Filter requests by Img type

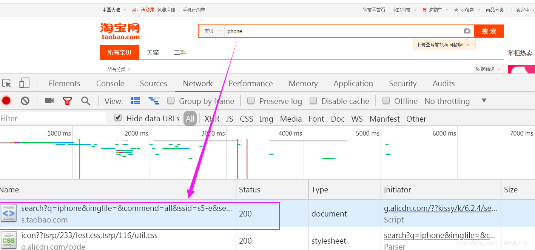tap(266, 119)
